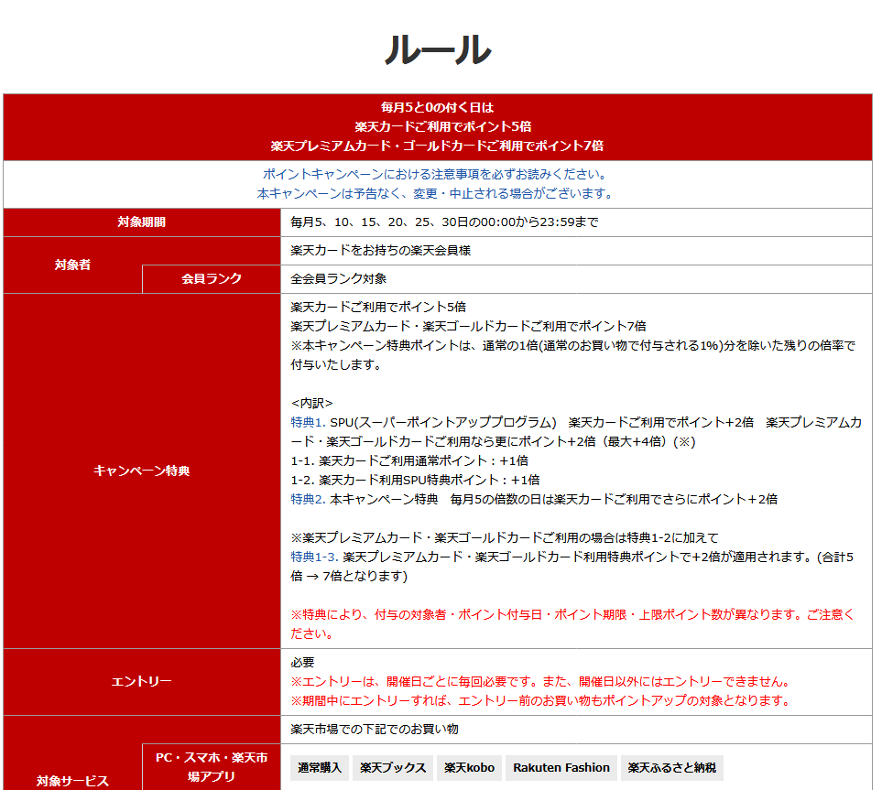Click the エントリー row header

[142, 681]
